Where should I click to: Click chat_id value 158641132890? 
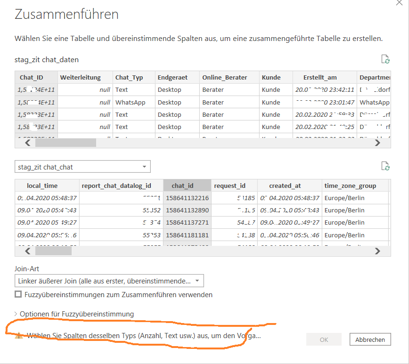(x=187, y=210)
